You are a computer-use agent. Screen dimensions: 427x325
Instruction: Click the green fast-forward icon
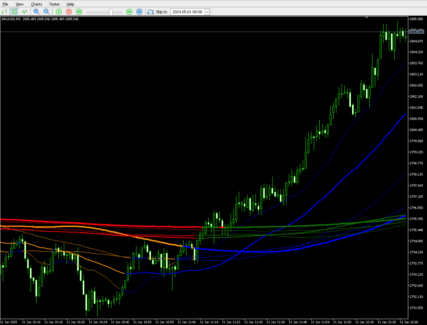pos(129,12)
